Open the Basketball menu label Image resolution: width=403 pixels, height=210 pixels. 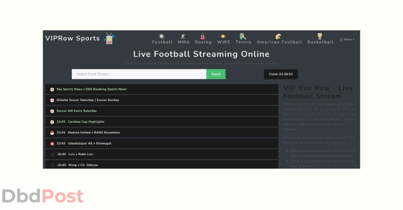(x=320, y=42)
